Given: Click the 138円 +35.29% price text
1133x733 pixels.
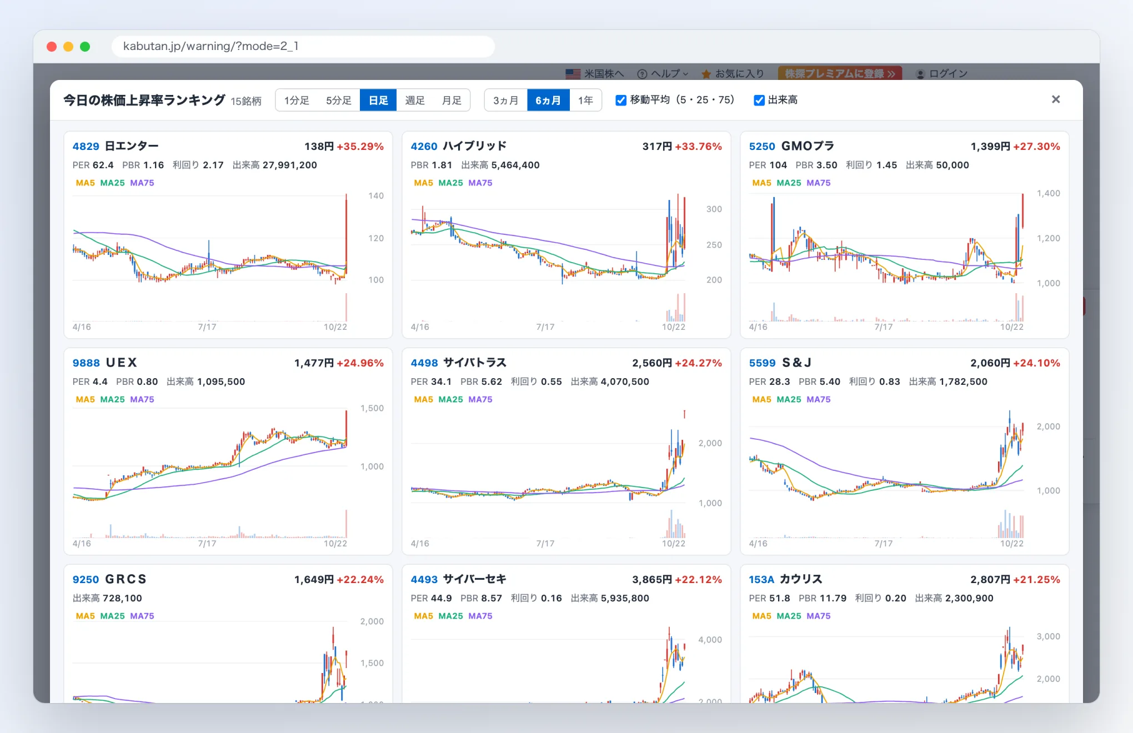Looking at the screenshot, I should [x=344, y=146].
